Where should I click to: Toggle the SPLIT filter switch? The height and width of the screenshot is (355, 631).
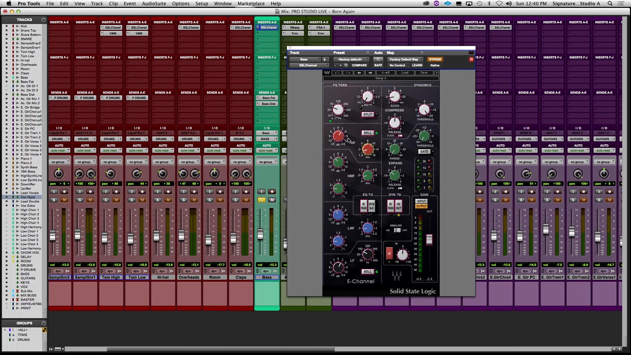(x=367, y=114)
